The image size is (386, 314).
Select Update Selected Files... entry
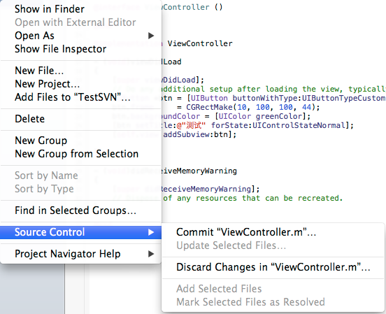[x=273, y=245]
